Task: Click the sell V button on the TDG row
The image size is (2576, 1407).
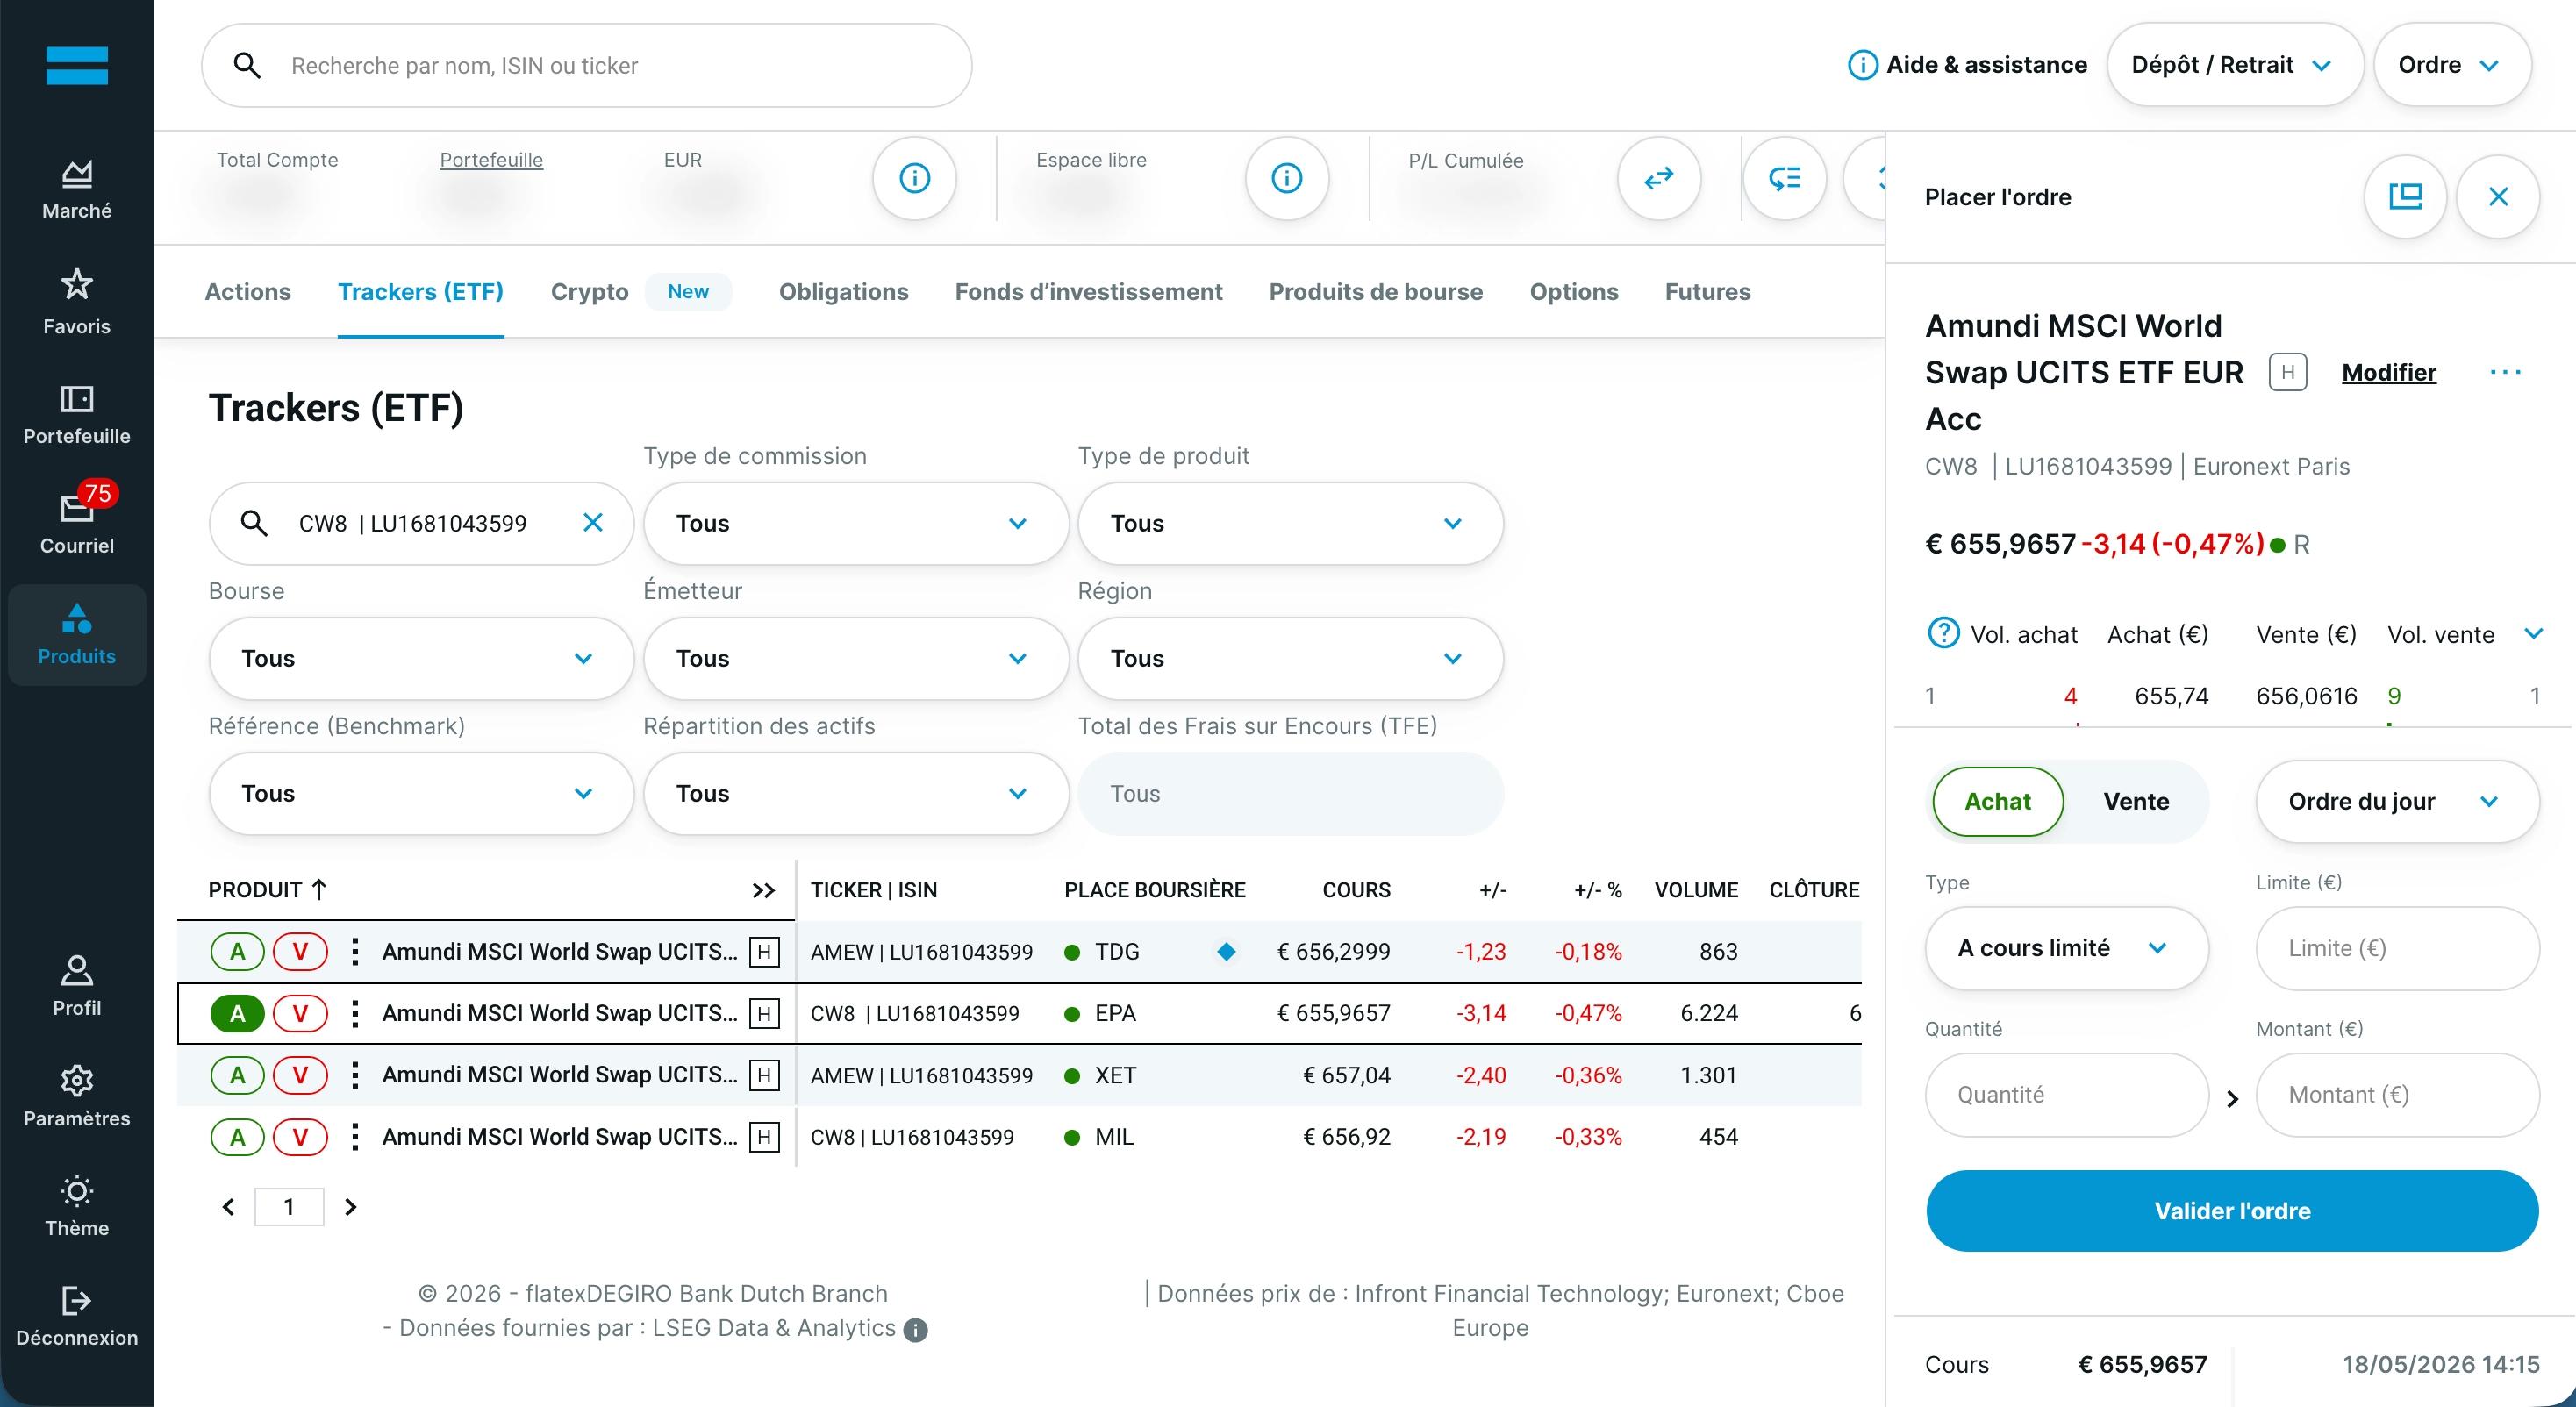Action: (300, 951)
